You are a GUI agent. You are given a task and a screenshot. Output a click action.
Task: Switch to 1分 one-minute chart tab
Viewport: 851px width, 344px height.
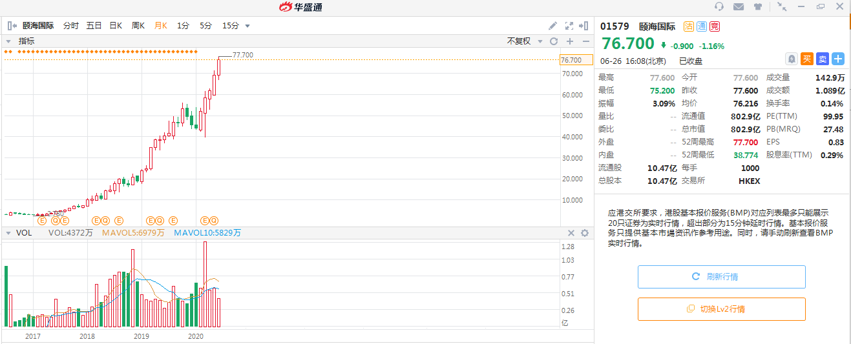[x=184, y=26]
